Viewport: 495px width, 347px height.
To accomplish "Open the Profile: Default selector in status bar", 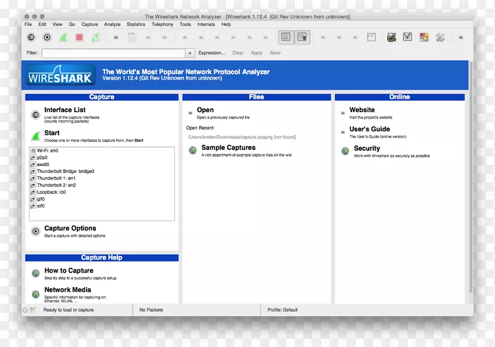I will [x=283, y=310].
